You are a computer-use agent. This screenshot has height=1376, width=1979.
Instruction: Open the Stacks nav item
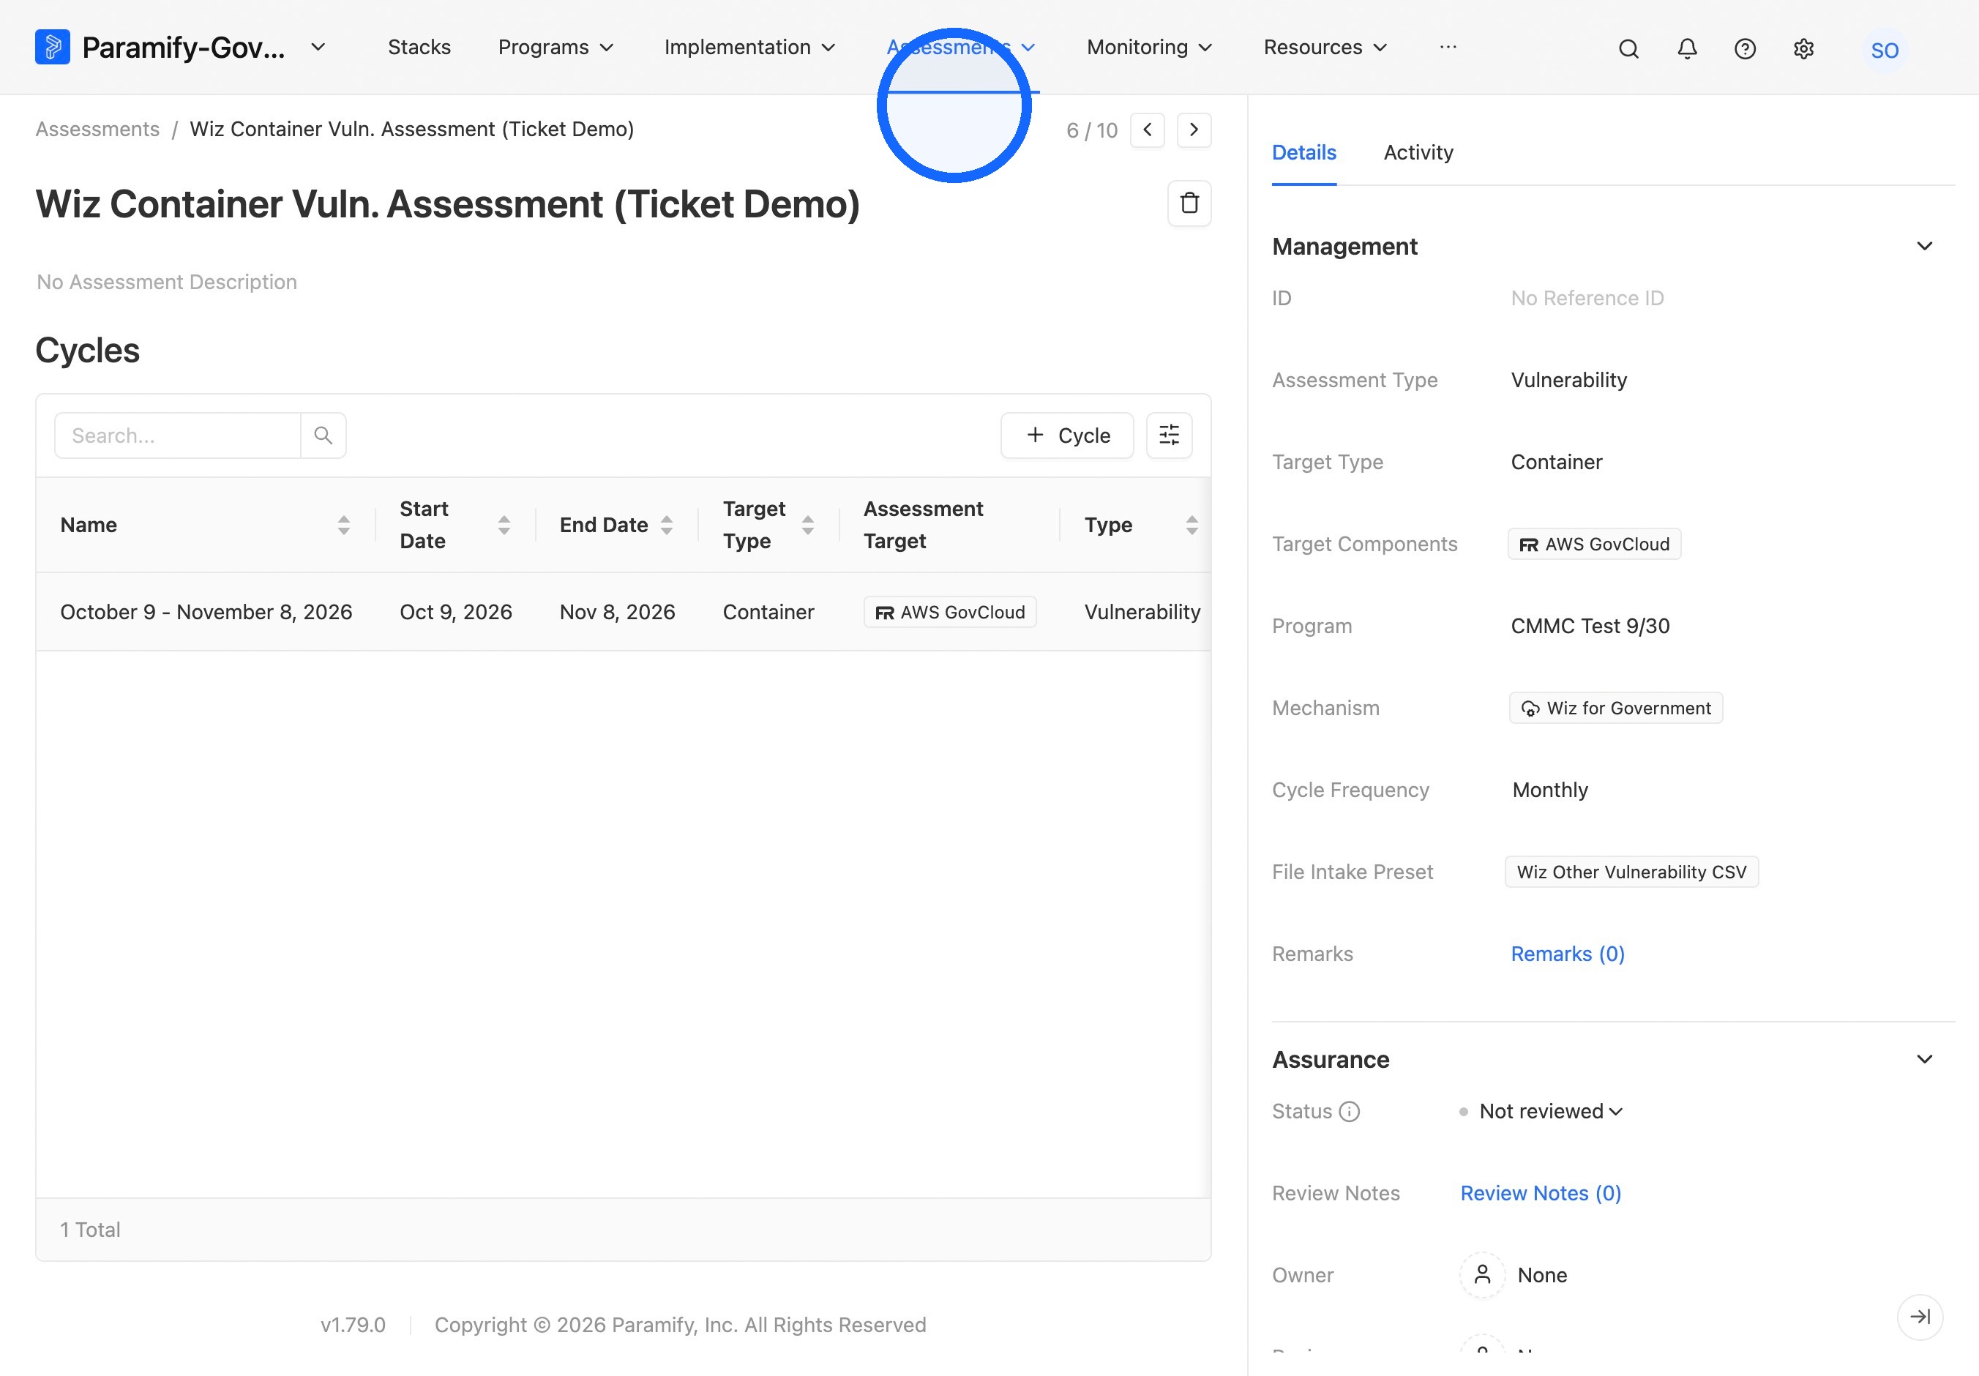coord(419,48)
